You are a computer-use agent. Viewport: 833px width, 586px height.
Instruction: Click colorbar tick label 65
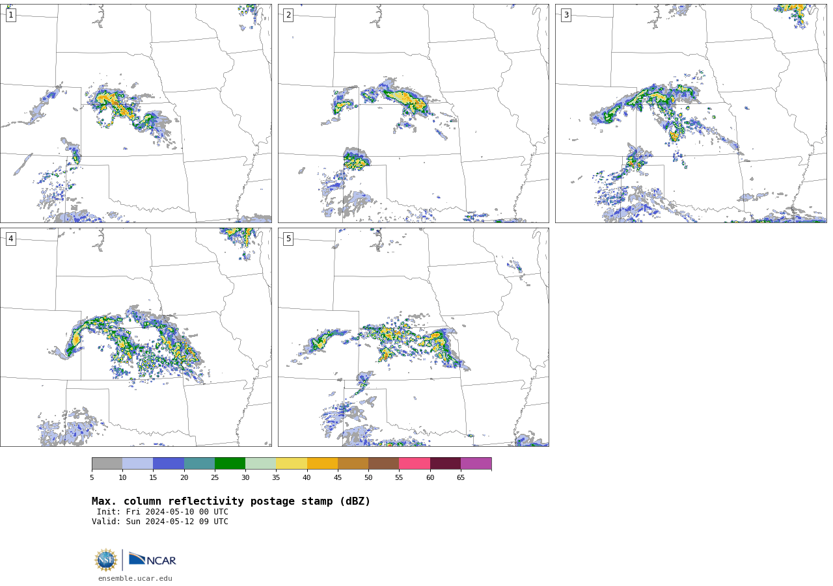click(x=461, y=478)
